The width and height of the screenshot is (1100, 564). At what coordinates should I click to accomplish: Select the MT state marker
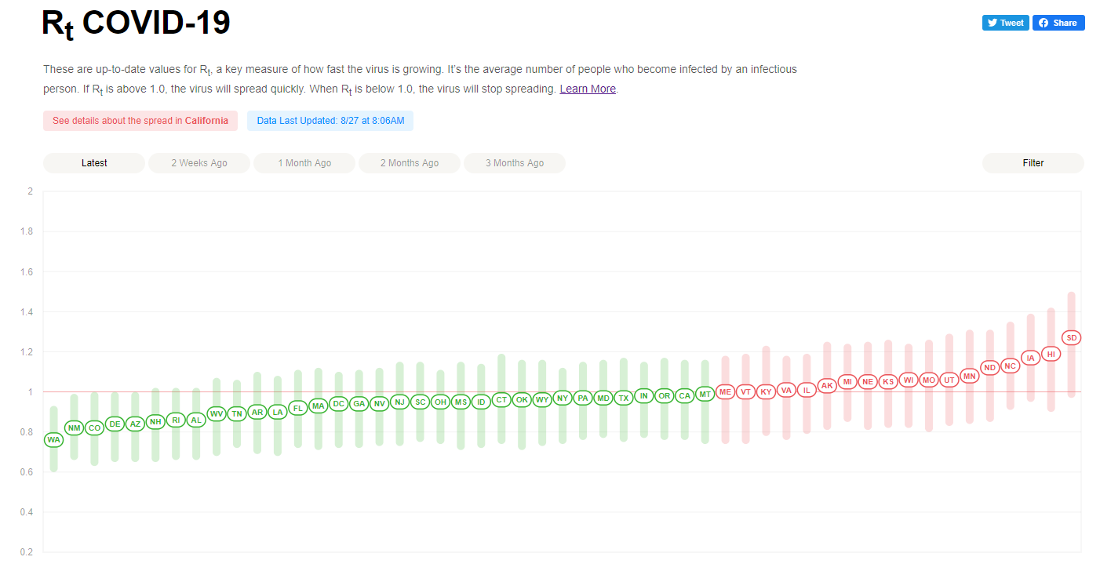(x=705, y=394)
